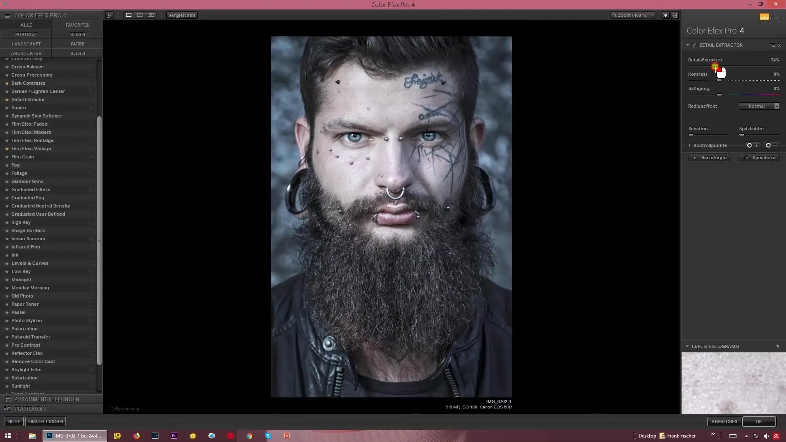
Task: Collapse the Detail Extractor section triangle
Action: click(688, 45)
